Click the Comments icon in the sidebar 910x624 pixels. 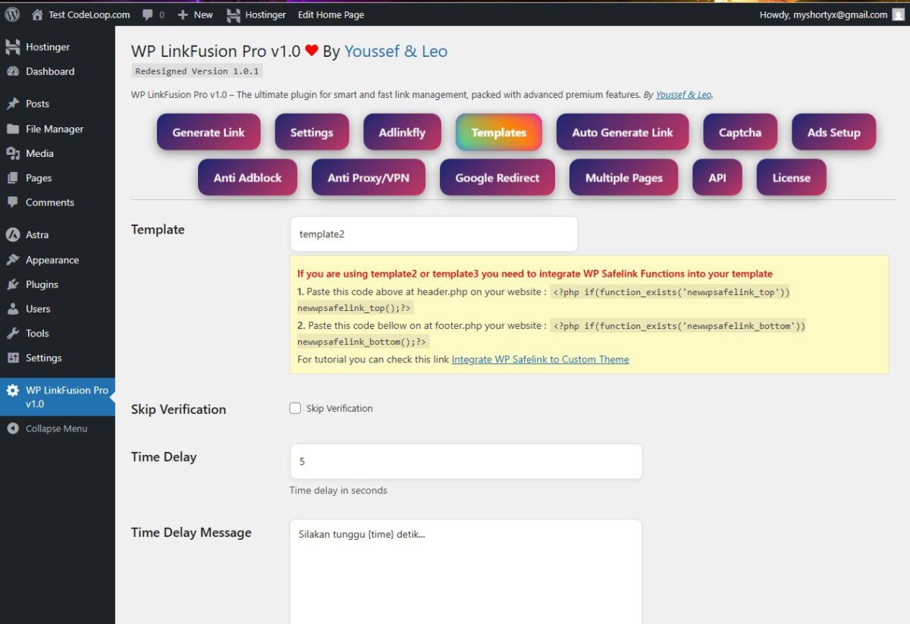pos(13,202)
